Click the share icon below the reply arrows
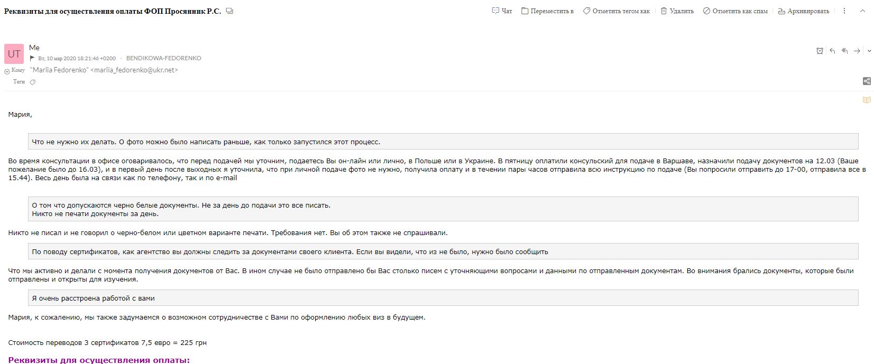 coord(867,81)
